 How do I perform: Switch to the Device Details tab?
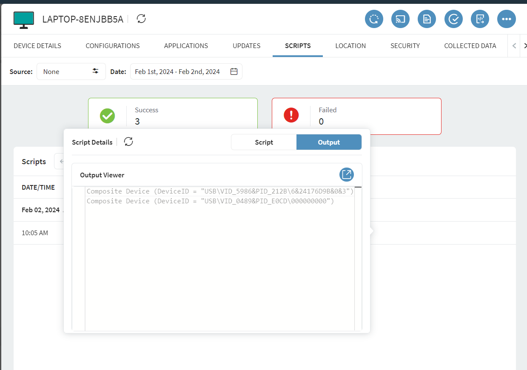(x=37, y=46)
